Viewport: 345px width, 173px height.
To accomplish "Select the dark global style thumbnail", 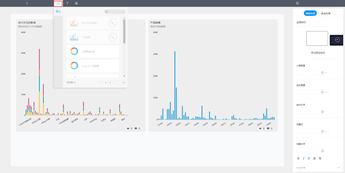I will 336,40.
